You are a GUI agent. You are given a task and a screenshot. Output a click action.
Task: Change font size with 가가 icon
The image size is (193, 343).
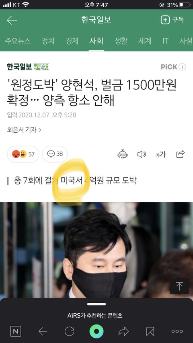point(160,155)
